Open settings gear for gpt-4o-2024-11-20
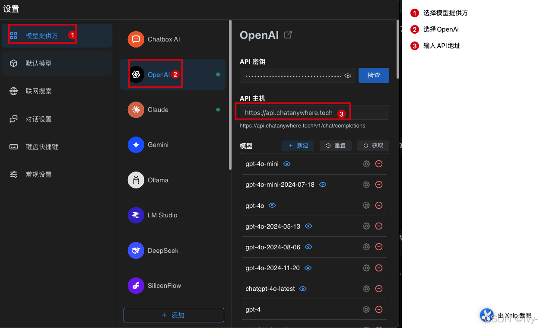This screenshot has height=328, width=540. coord(366,268)
